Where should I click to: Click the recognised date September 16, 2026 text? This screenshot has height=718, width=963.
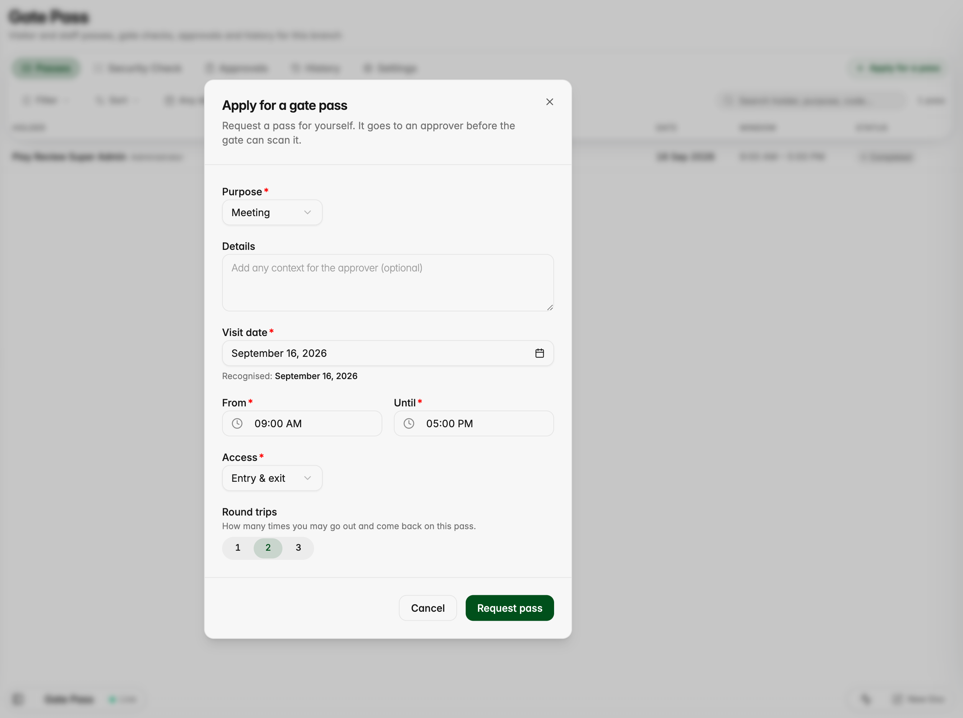(x=316, y=376)
